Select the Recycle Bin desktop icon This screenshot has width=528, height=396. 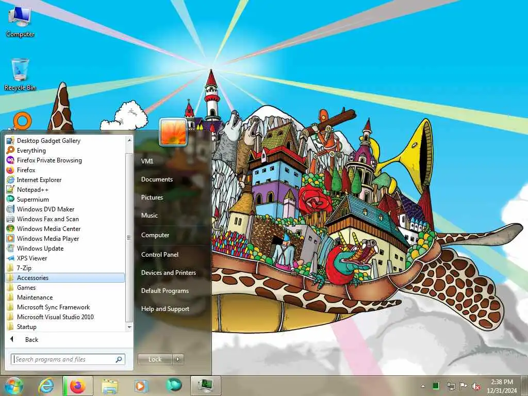20,74
